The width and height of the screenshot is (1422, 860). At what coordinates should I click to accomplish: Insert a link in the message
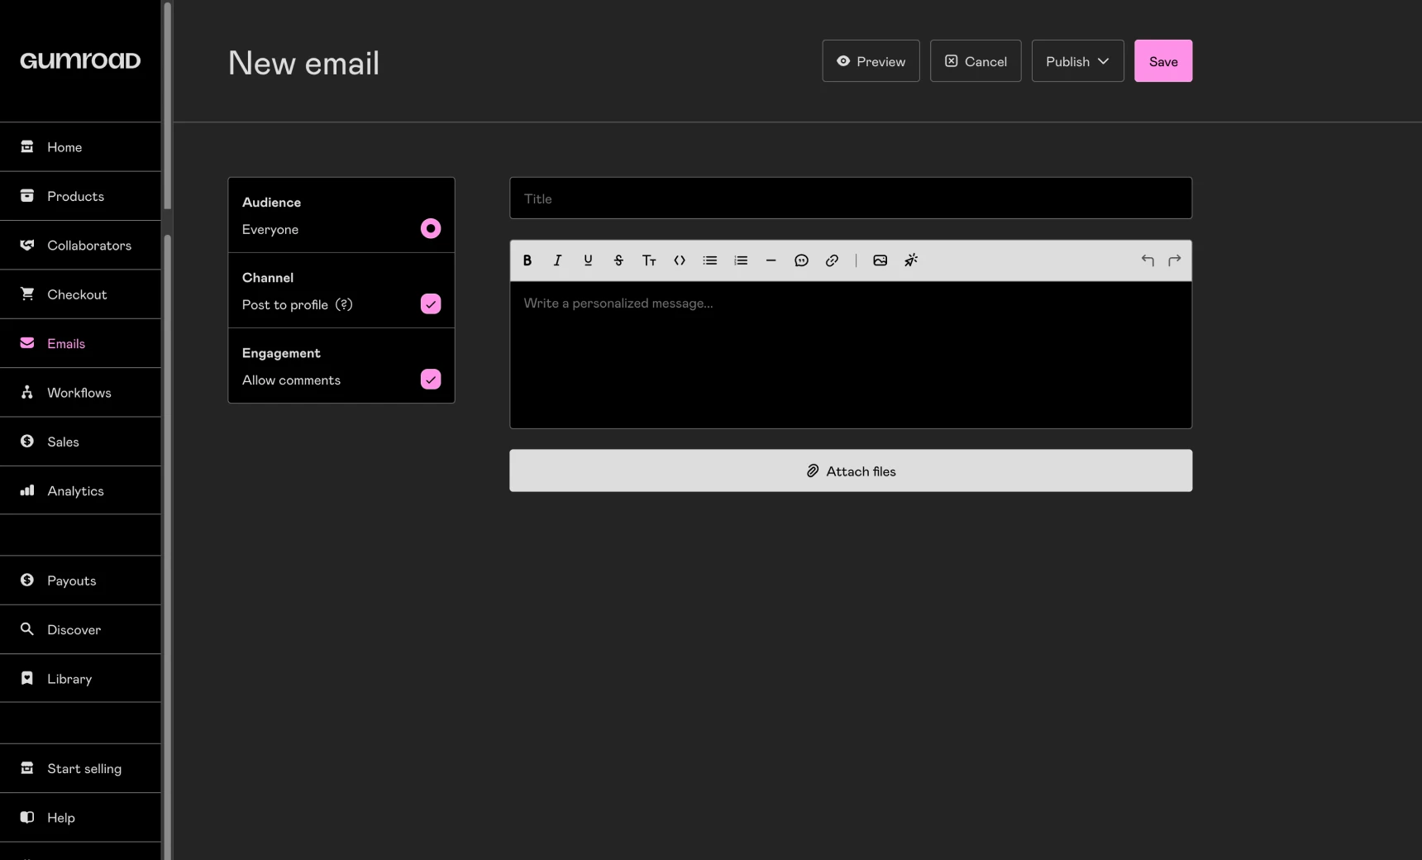(x=832, y=260)
